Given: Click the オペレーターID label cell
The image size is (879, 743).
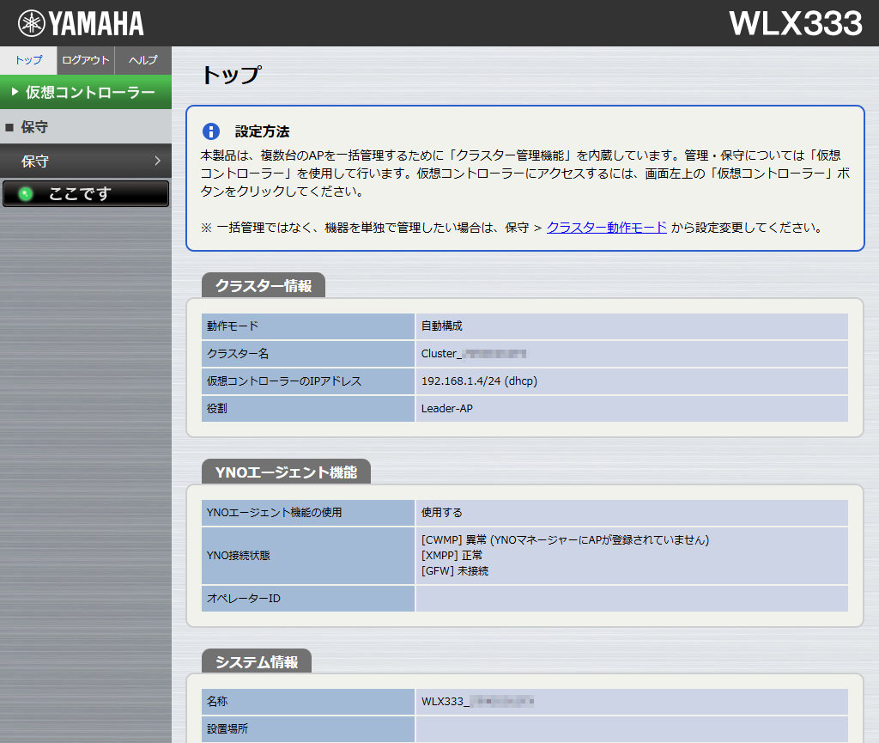Looking at the screenshot, I should 308,599.
